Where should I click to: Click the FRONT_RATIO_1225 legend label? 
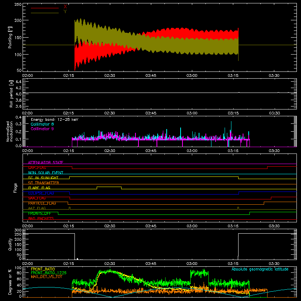click(x=49, y=273)
